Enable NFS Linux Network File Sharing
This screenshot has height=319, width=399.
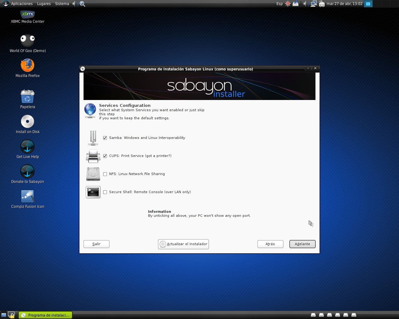coord(105,174)
